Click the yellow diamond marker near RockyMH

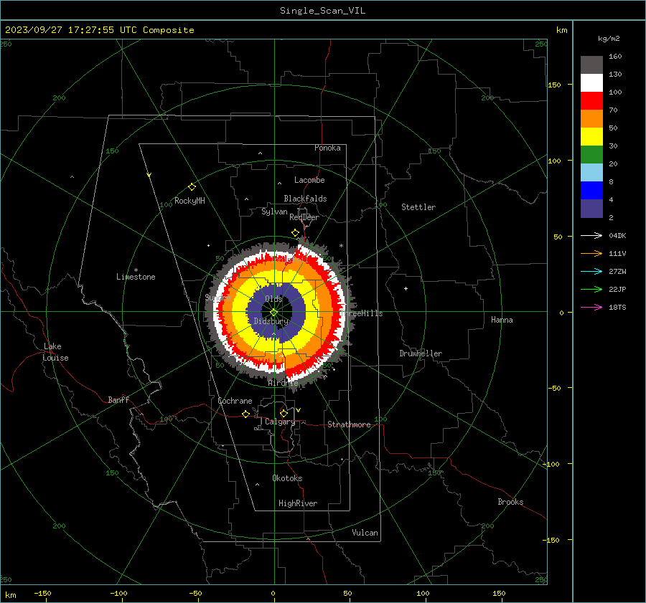(192, 187)
